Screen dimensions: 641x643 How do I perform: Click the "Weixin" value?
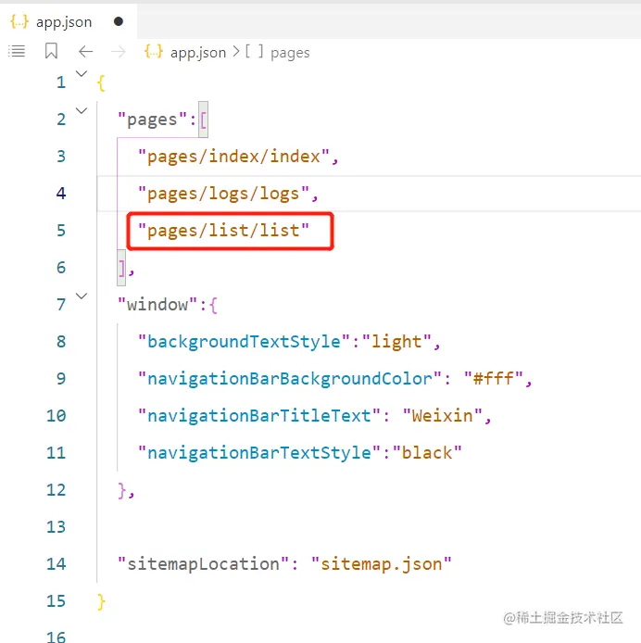click(x=442, y=416)
